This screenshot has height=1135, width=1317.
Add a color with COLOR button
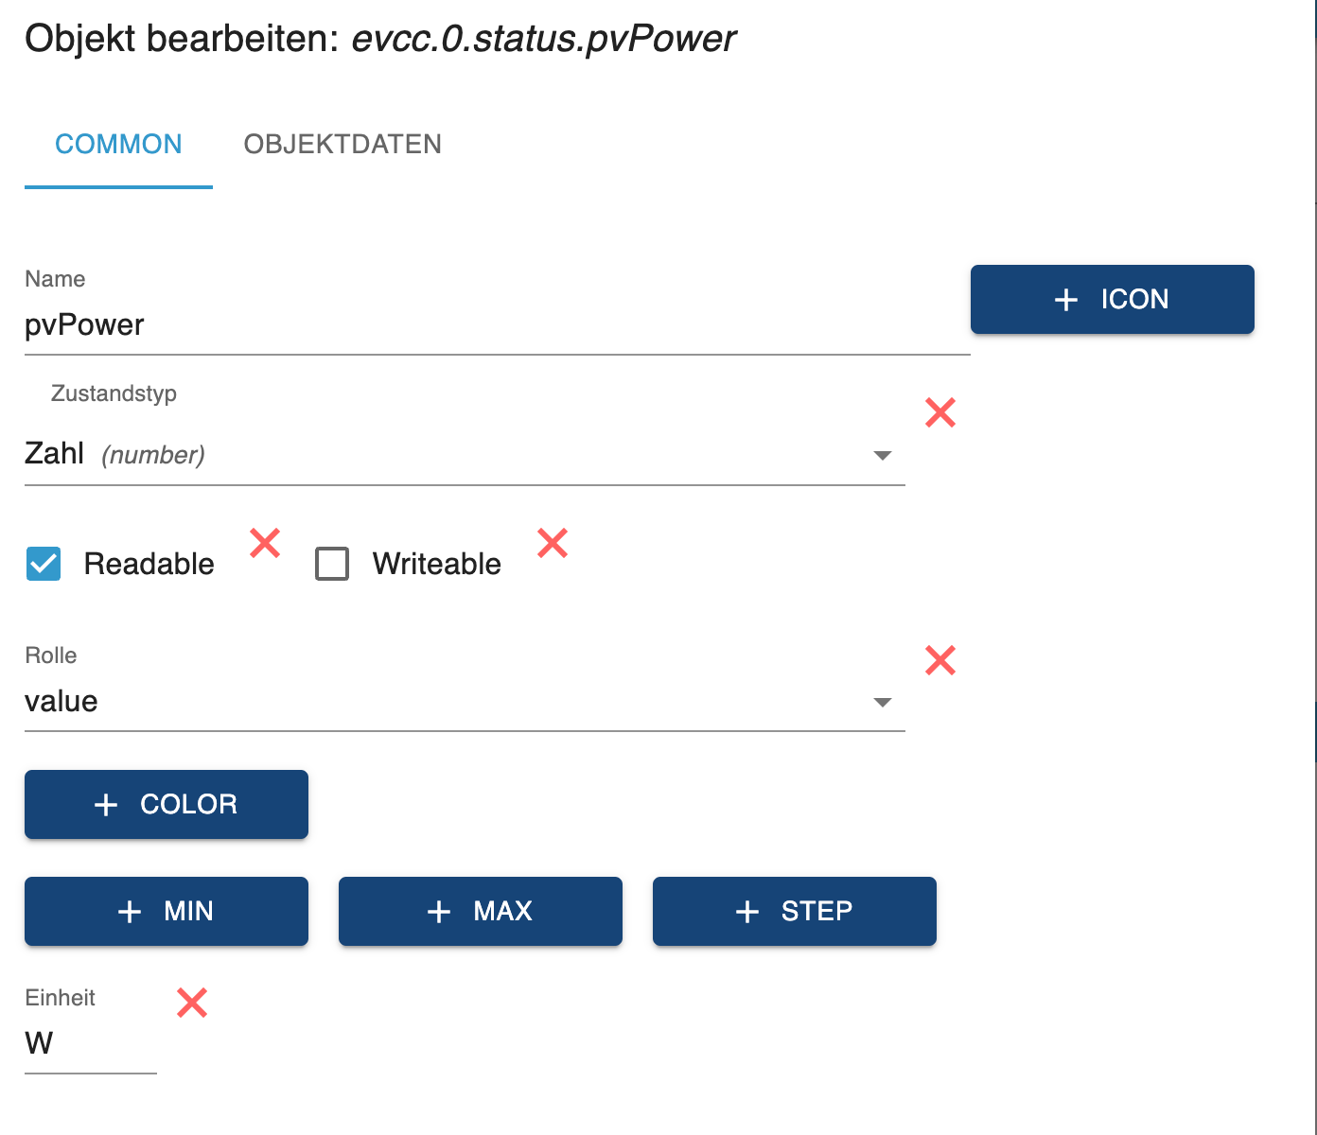coord(167,804)
